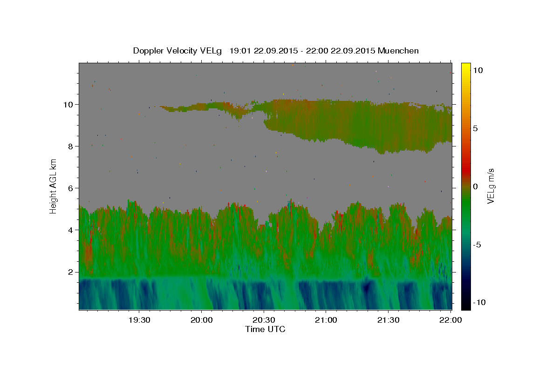
Task: Click the colorbar tick value 0
Action: click(x=476, y=186)
